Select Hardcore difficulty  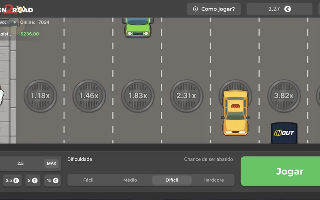pyautogui.click(x=214, y=180)
